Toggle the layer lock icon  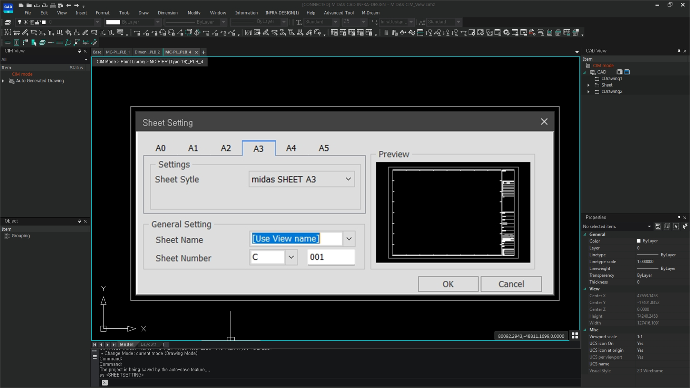click(x=38, y=22)
